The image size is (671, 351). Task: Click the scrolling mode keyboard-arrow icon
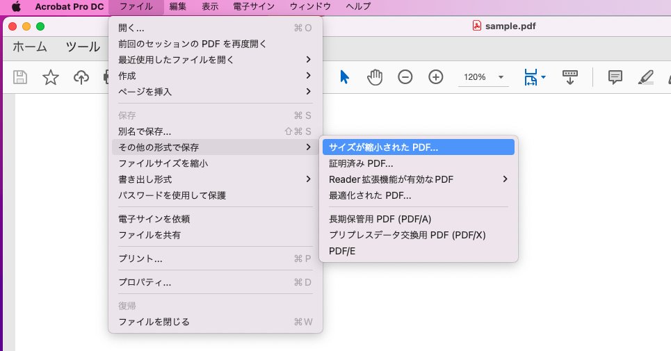click(x=570, y=77)
